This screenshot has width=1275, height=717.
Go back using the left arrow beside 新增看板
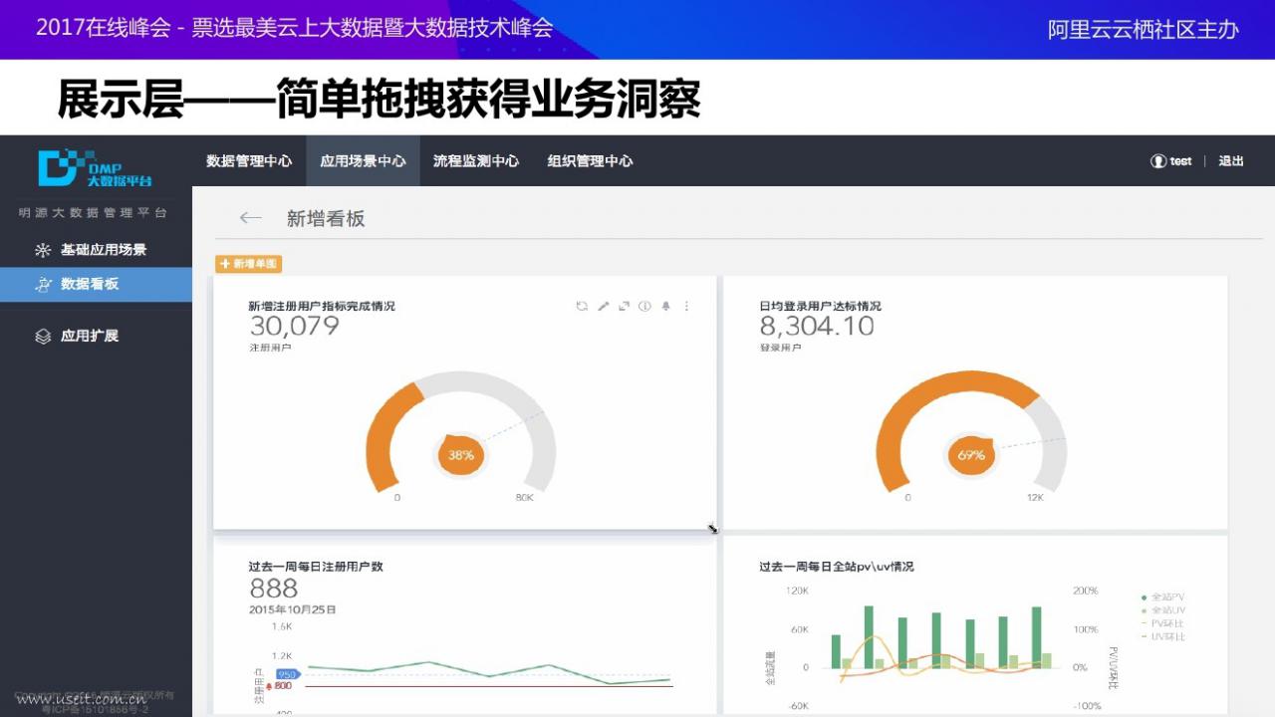coord(251,218)
